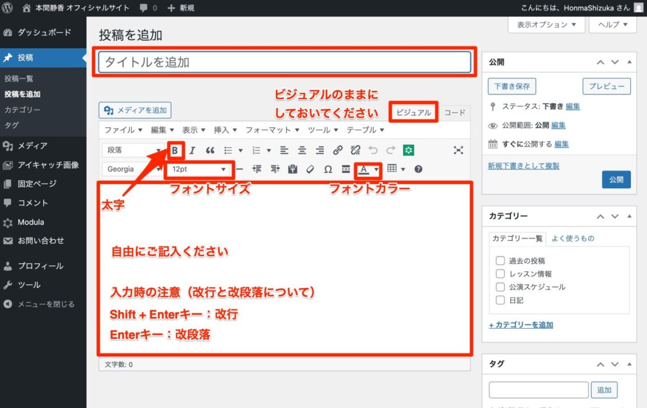This screenshot has height=408, width=647.
Task: Open the editor keyboard shortcuts help icon
Action: 418,169
